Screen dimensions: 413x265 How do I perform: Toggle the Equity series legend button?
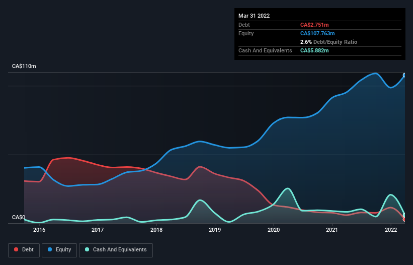[59, 250]
